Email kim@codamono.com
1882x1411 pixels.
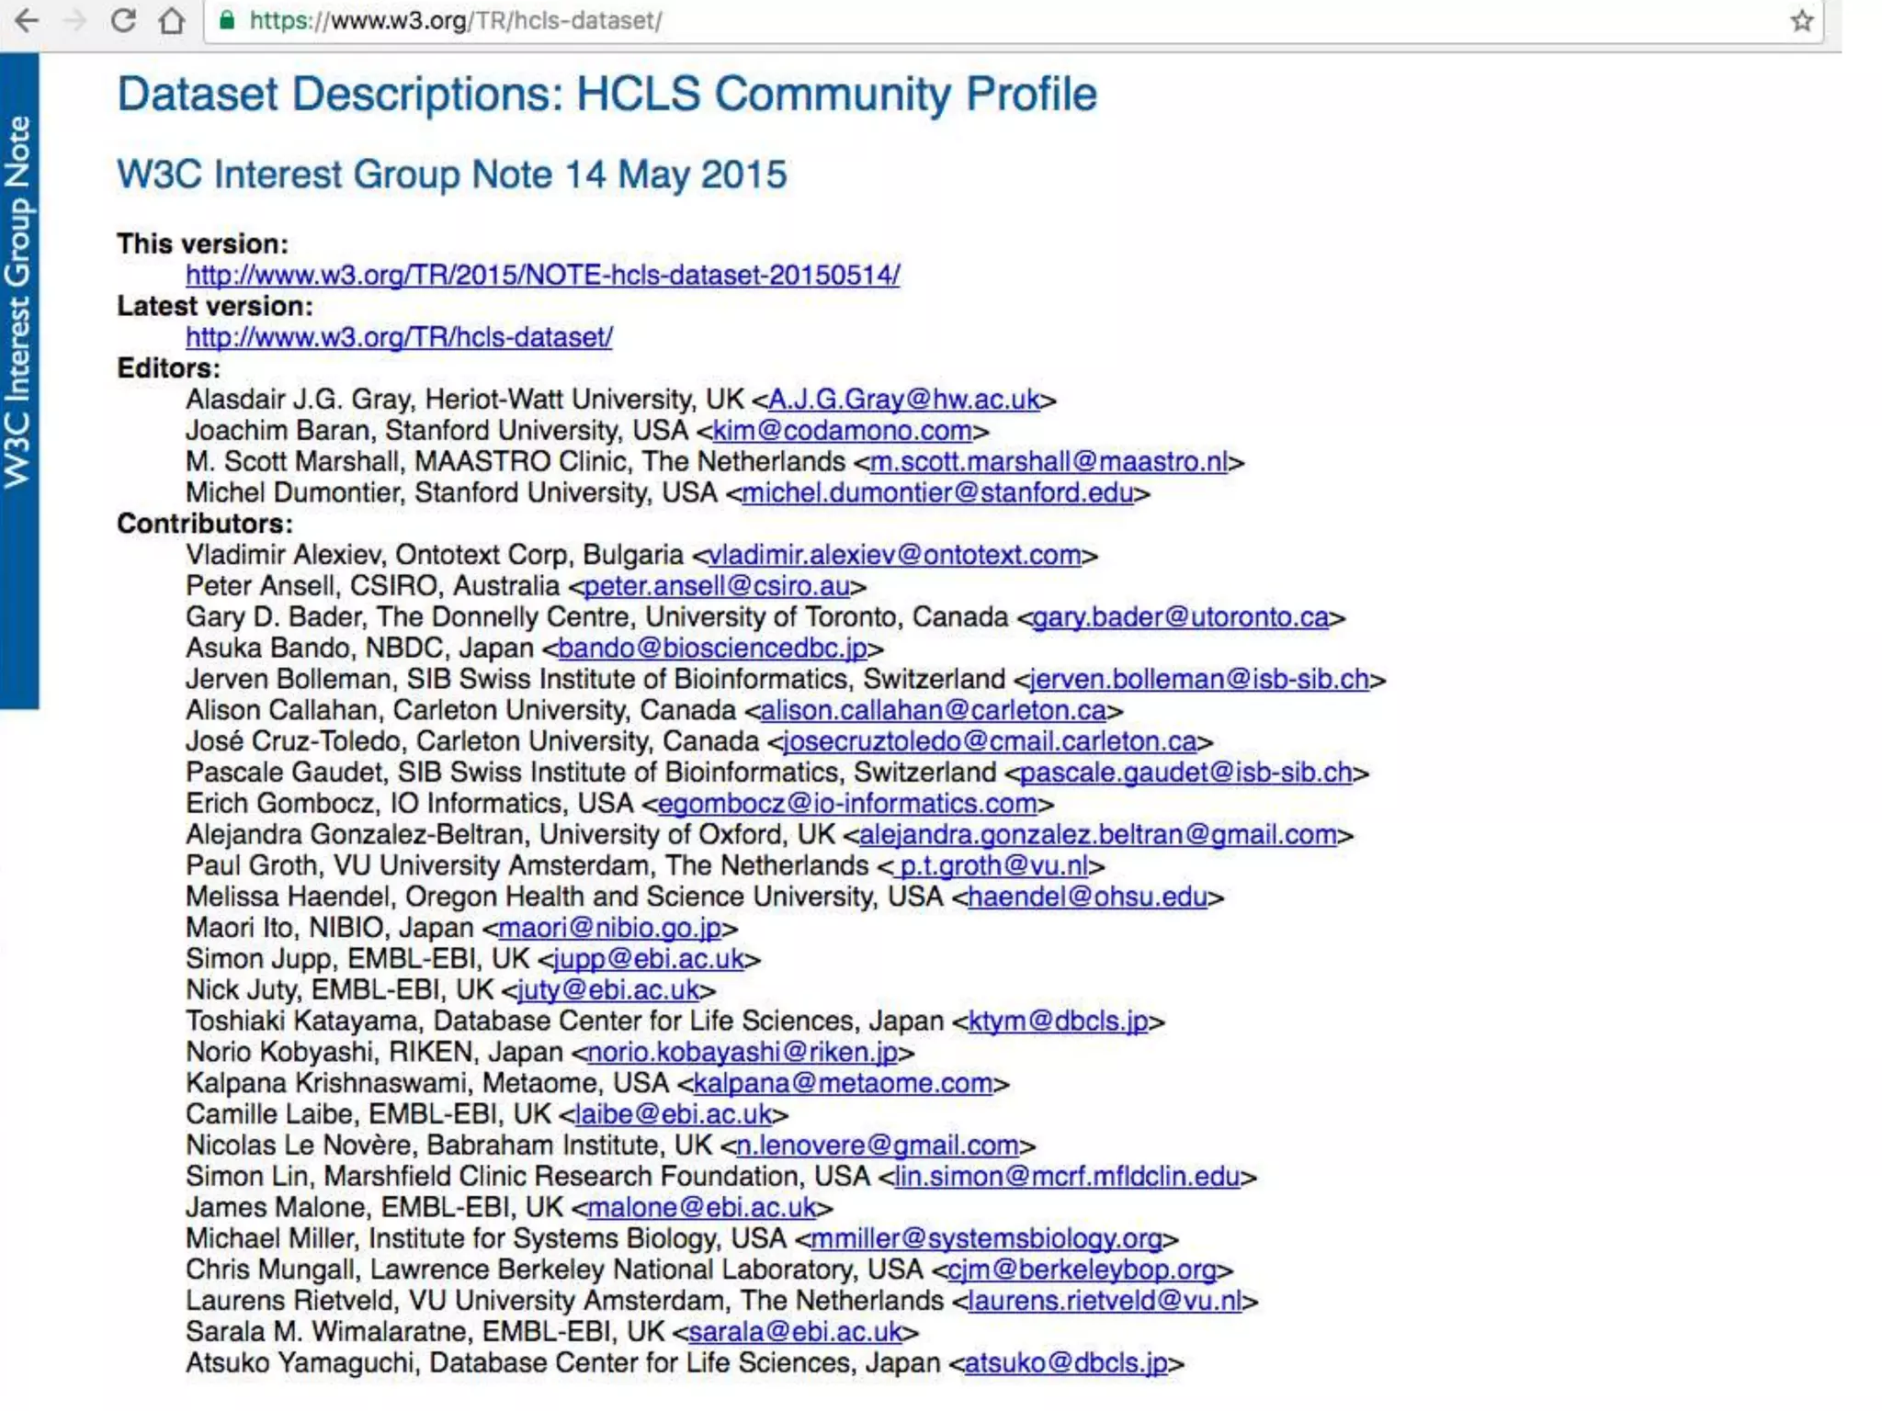click(843, 431)
